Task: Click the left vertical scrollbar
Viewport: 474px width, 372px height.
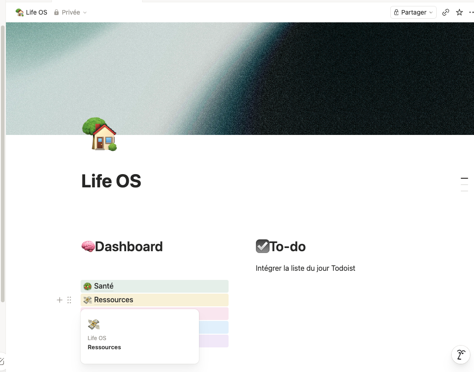Action: click(3, 164)
